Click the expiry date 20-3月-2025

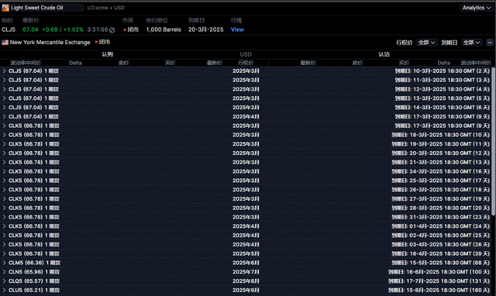pyautogui.click(x=206, y=29)
